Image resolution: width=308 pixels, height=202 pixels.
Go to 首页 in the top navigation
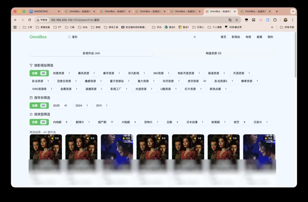tap(223, 37)
